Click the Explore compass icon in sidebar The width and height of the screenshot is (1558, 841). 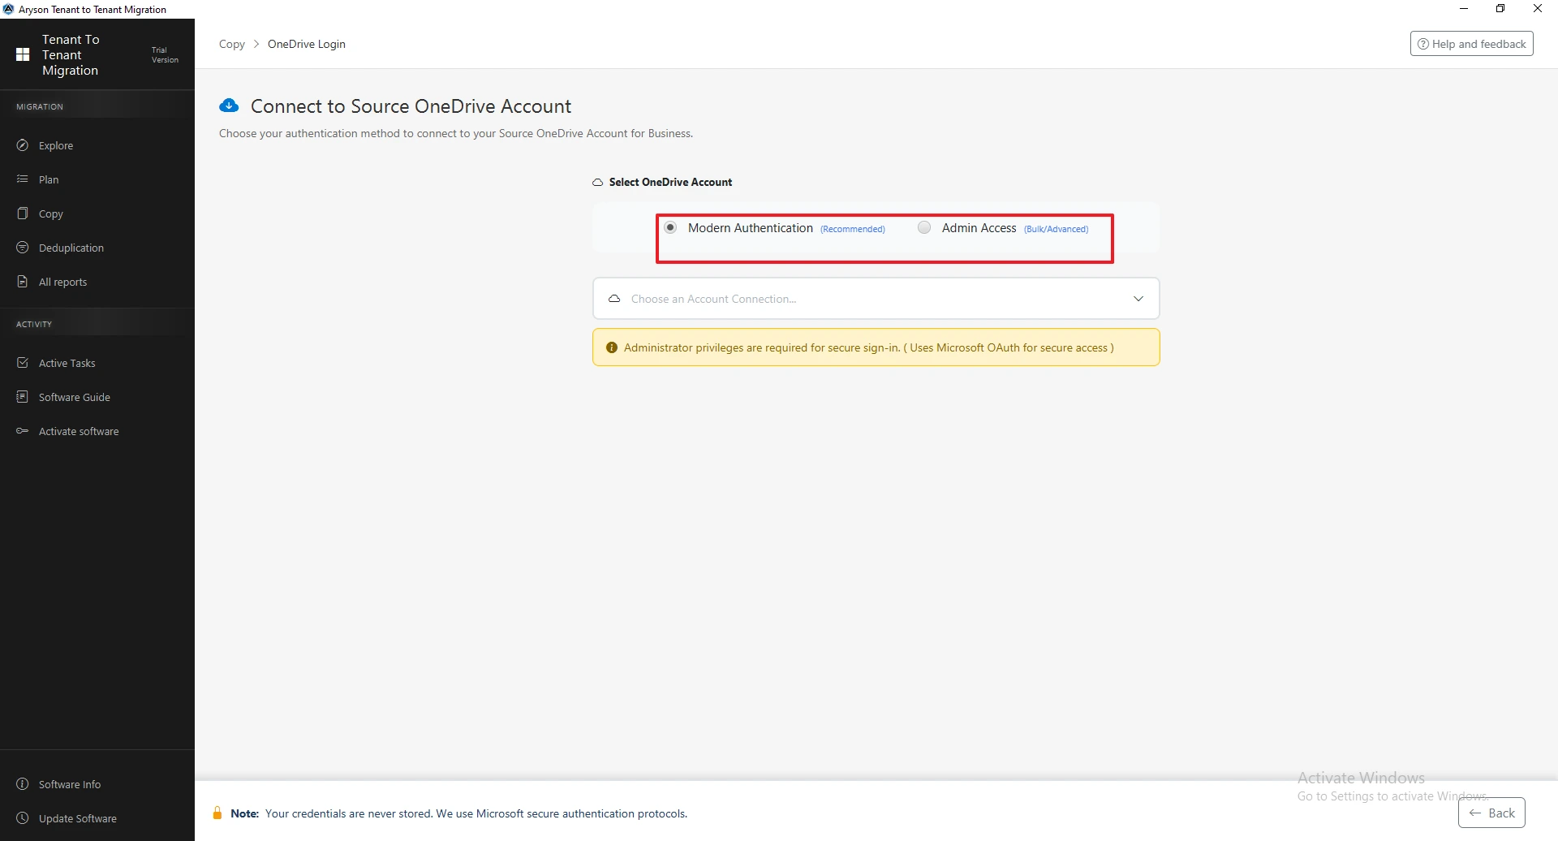[x=23, y=145]
